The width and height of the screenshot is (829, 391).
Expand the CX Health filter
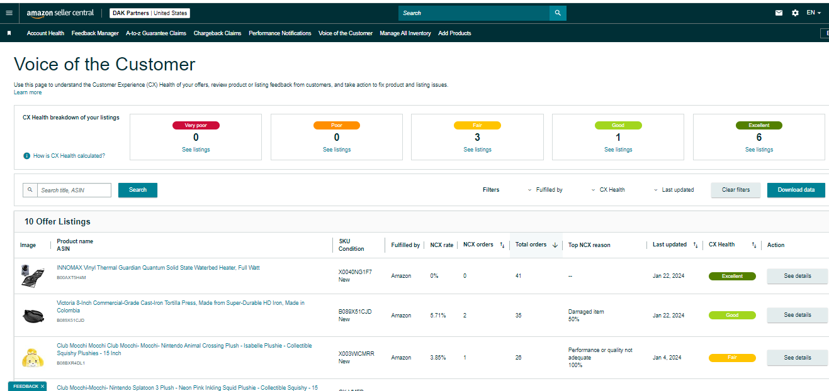click(x=608, y=190)
